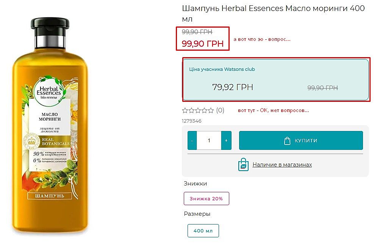
Task: Choose the 400 мл size option
Action: [x=203, y=231]
